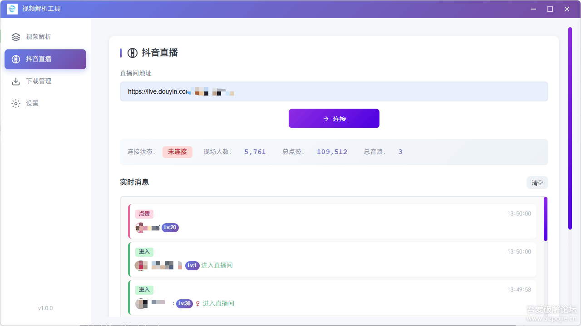This screenshot has width=581, height=326.
Task: Click the 未连接 status badge
Action: pyautogui.click(x=177, y=152)
